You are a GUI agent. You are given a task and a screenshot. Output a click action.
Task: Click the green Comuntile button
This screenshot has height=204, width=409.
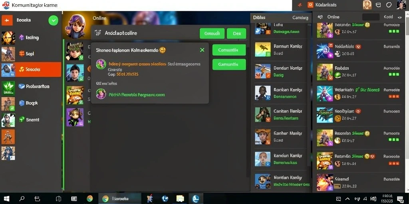click(229, 50)
